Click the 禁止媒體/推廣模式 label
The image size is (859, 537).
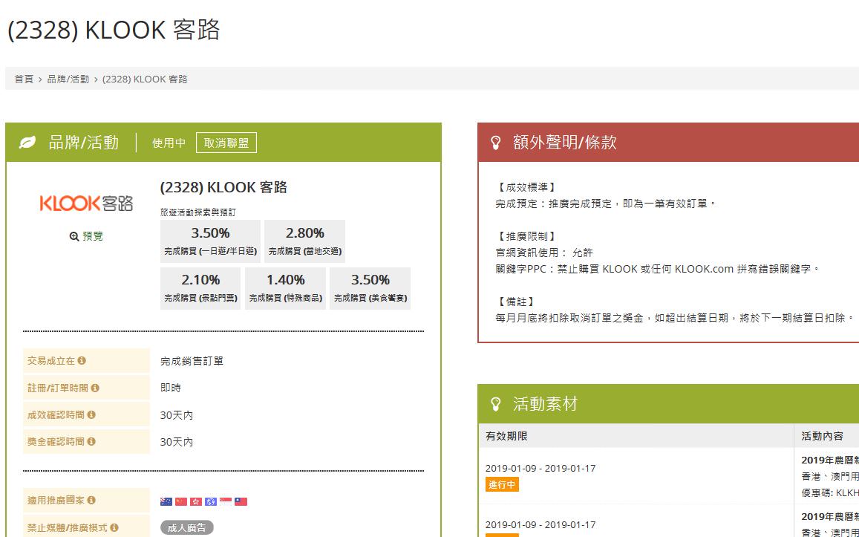pos(68,527)
